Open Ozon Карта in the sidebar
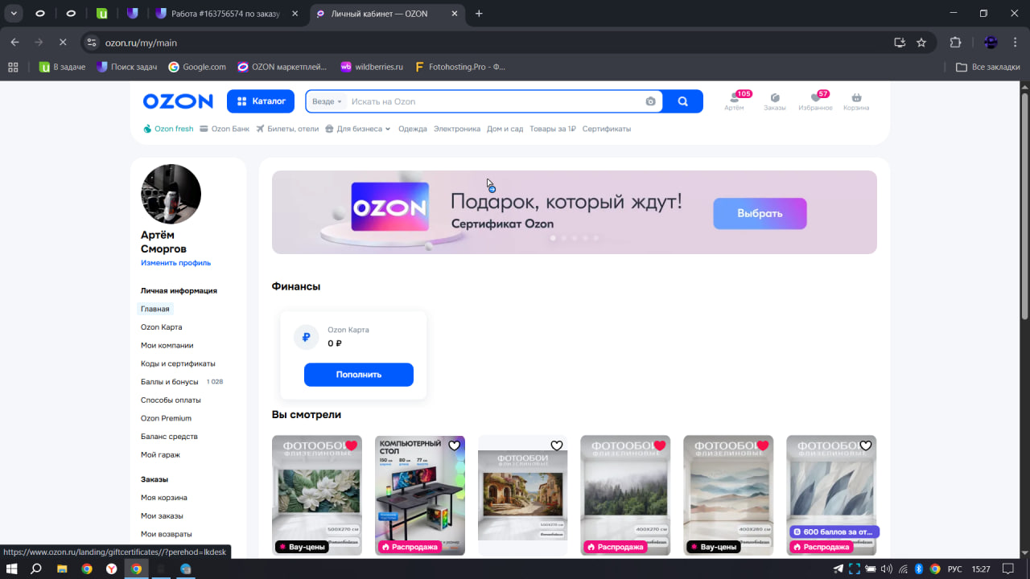This screenshot has width=1030, height=579. 162,327
